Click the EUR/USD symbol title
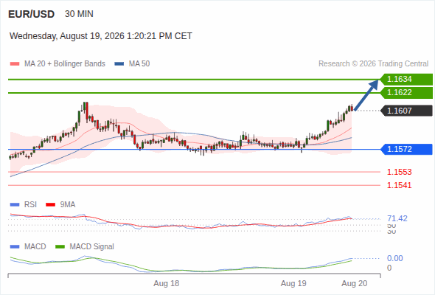The image size is (435, 295). [x=32, y=14]
